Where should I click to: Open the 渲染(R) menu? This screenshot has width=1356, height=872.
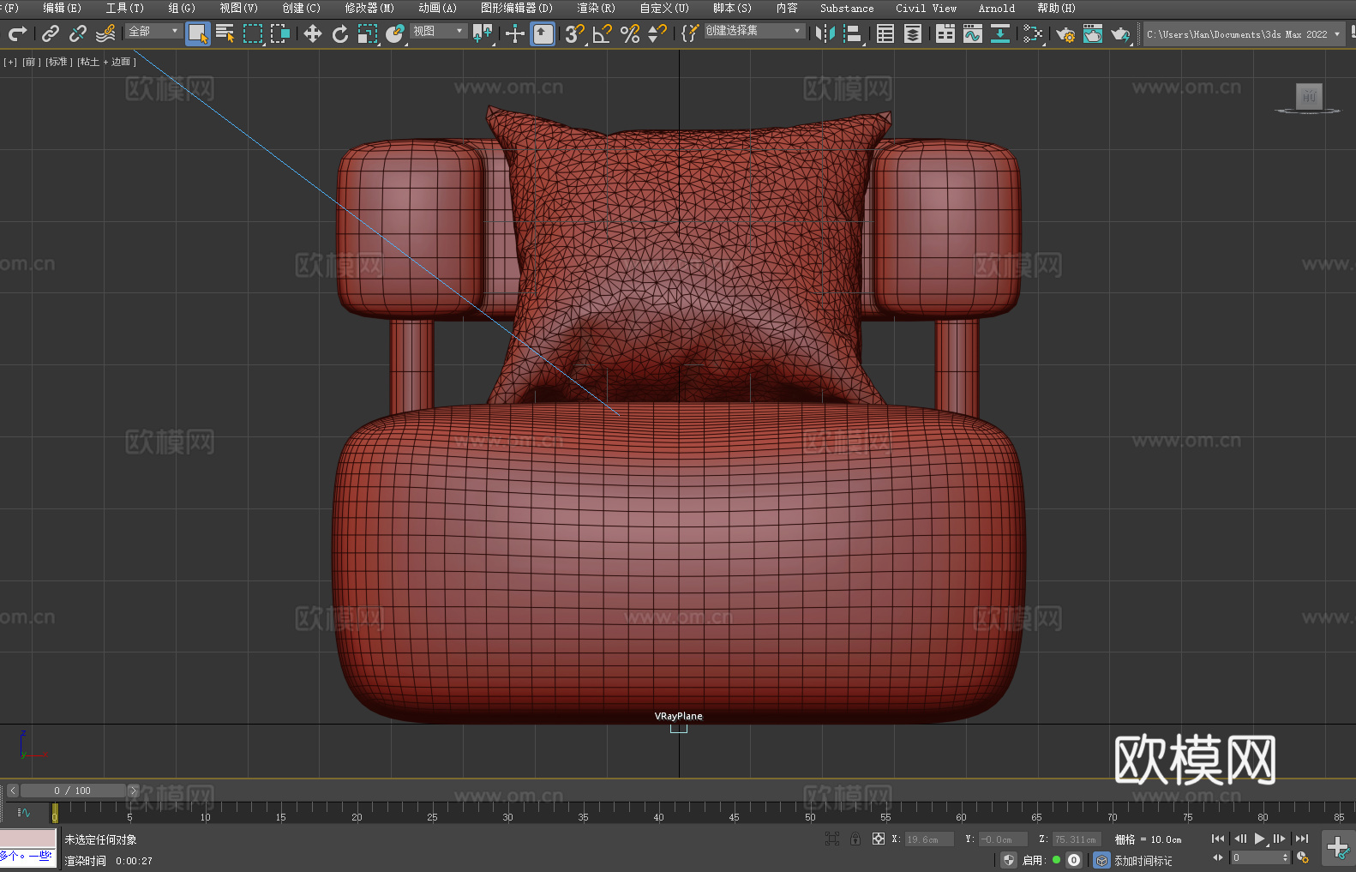(596, 8)
